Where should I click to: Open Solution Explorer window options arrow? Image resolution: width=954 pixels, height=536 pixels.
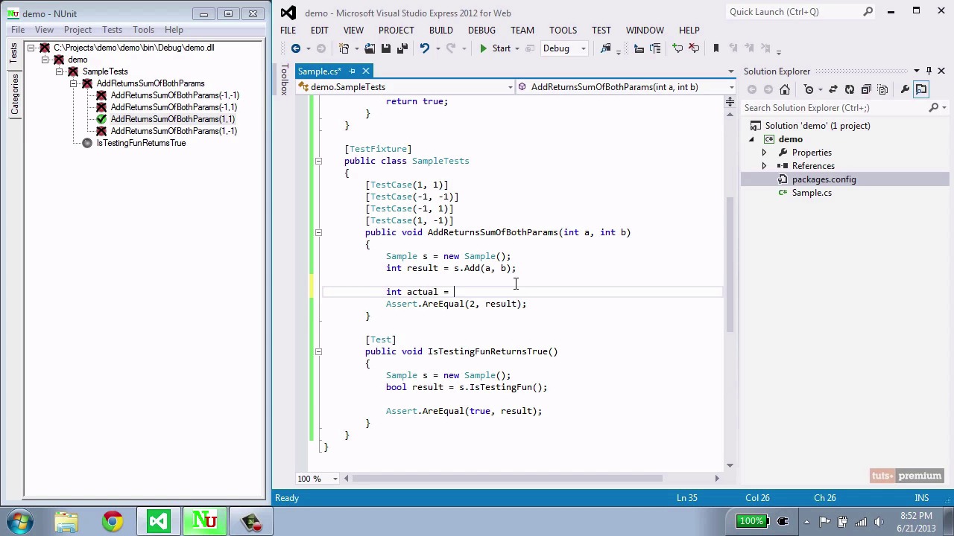[917, 71]
